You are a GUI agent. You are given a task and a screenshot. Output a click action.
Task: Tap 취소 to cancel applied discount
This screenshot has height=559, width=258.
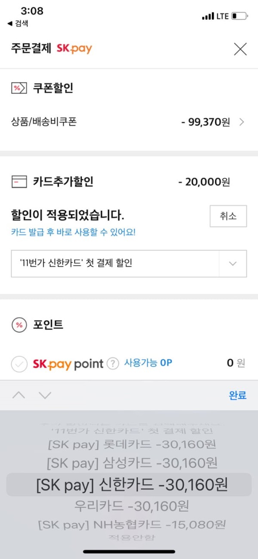(x=228, y=216)
